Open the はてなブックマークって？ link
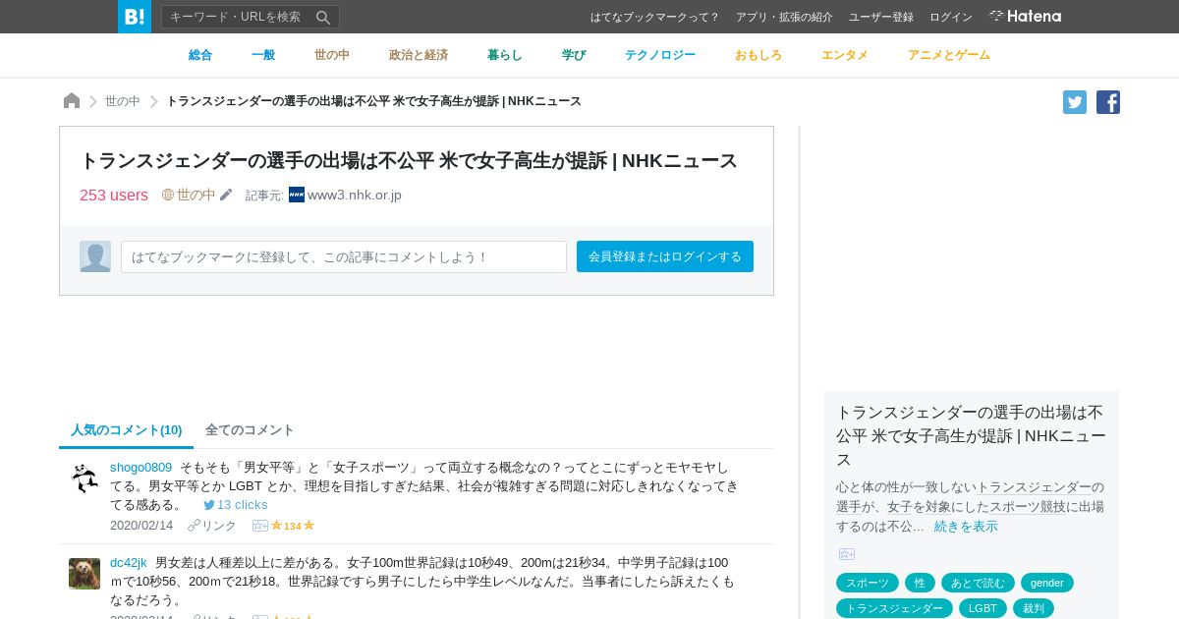Screen dimensions: 1179x619 654,17
